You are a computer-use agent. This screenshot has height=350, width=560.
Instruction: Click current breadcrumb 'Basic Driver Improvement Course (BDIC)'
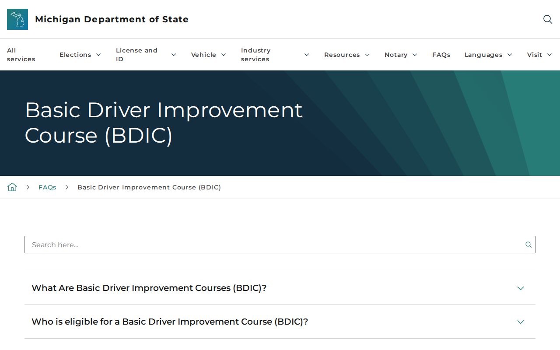[149, 187]
